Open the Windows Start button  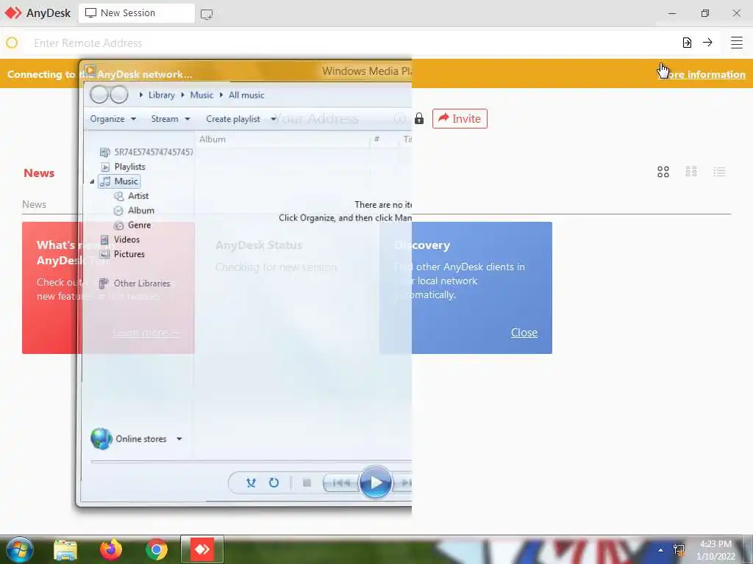pos(19,549)
